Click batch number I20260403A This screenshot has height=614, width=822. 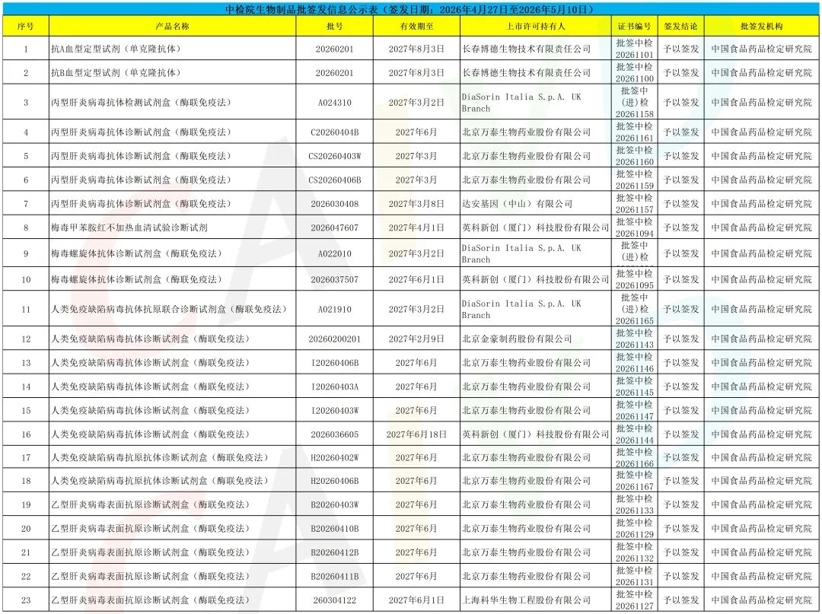pyautogui.click(x=334, y=387)
